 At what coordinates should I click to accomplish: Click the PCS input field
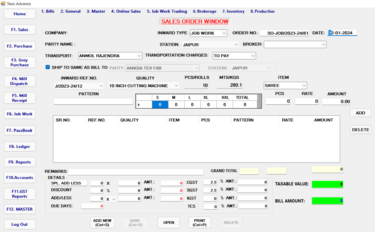pyautogui.click(x=278, y=101)
